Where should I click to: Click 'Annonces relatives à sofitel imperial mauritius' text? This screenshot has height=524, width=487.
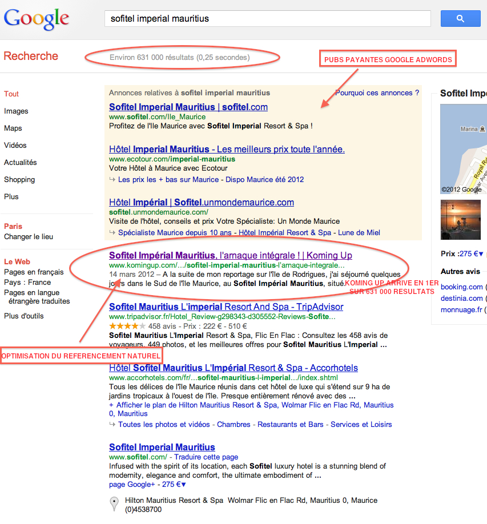[x=190, y=93]
